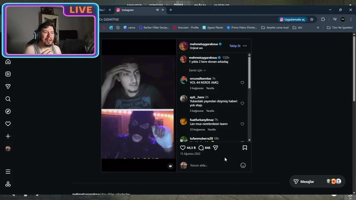Image resolution: width=356 pixels, height=200 pixels.
Task: Like the post with the heart icon
Action: 183,148
